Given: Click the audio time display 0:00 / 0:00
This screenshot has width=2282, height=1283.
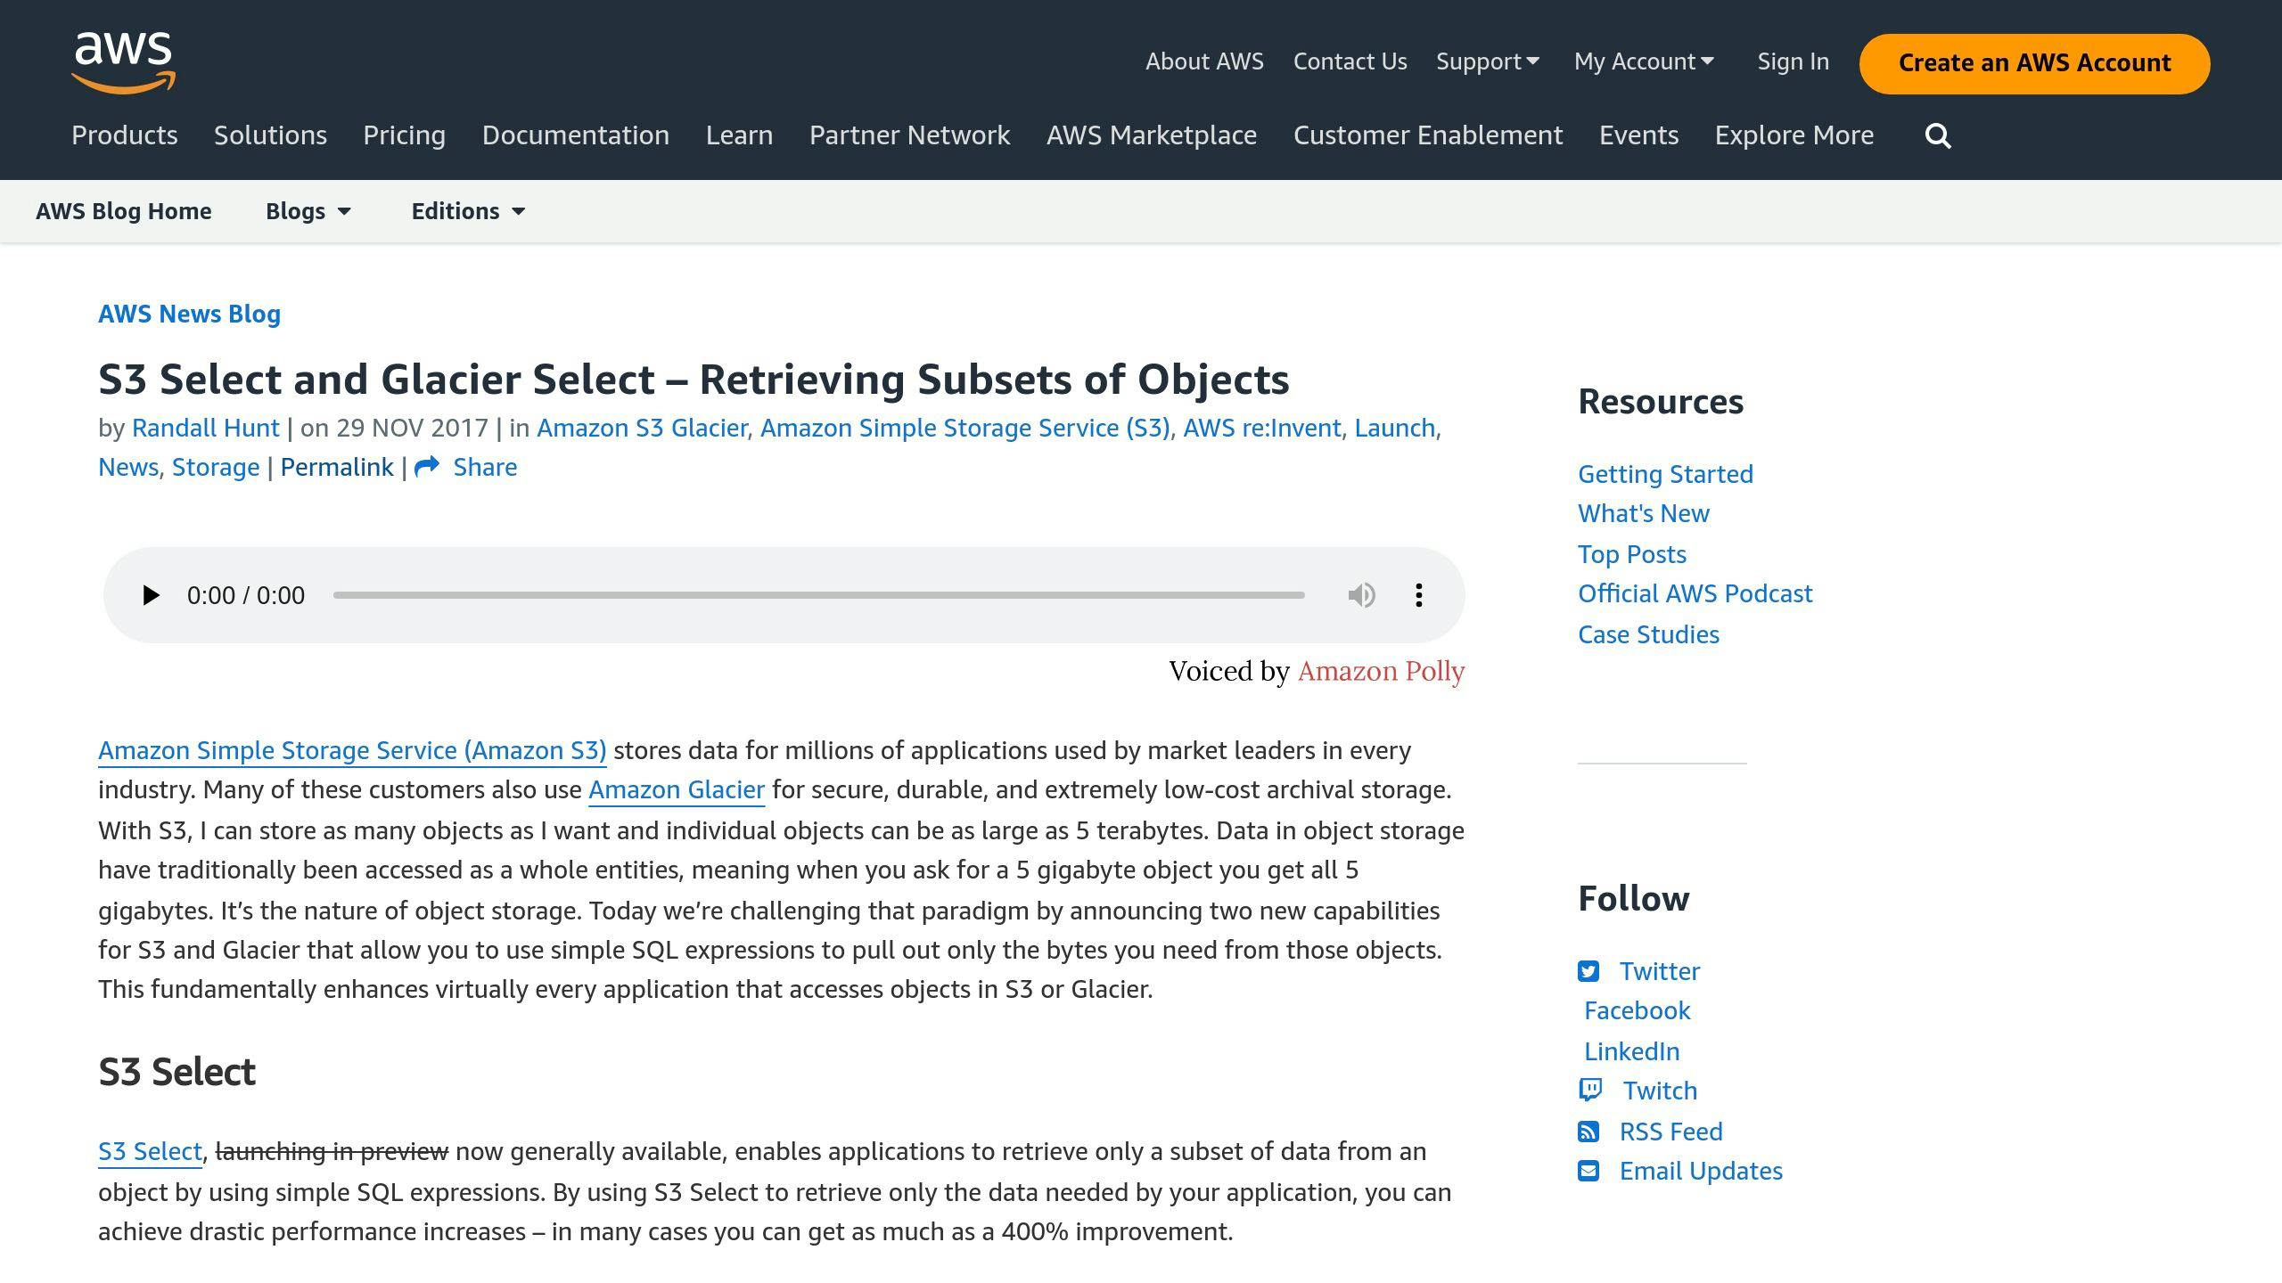Looking at the screenshot, I should [246, 595].
